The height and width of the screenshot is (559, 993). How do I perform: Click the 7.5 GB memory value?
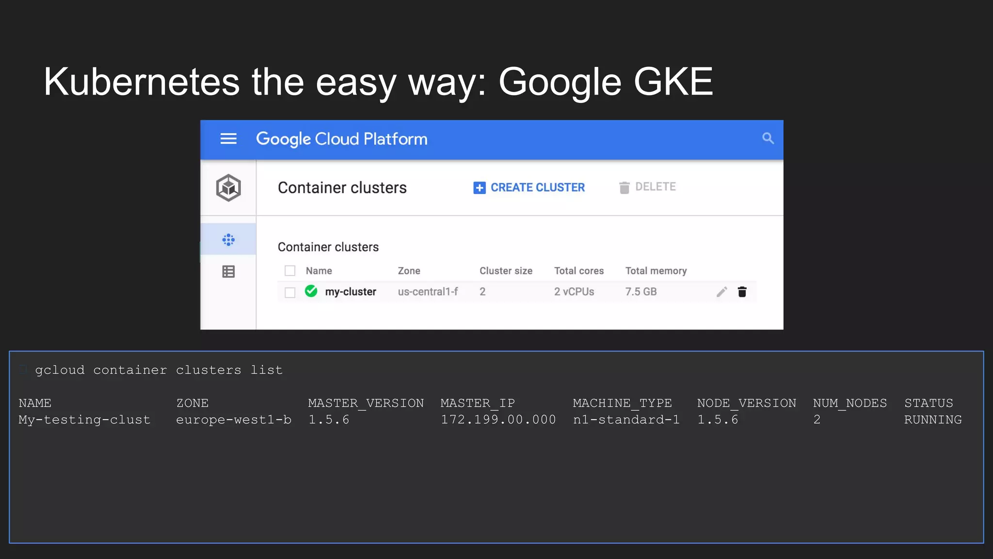pyautogui.click(x=641, y=292)
